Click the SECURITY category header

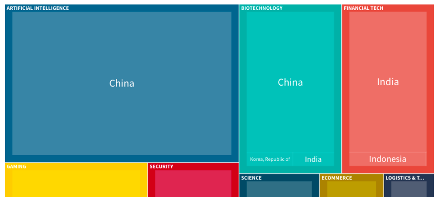tap(161, 167)
